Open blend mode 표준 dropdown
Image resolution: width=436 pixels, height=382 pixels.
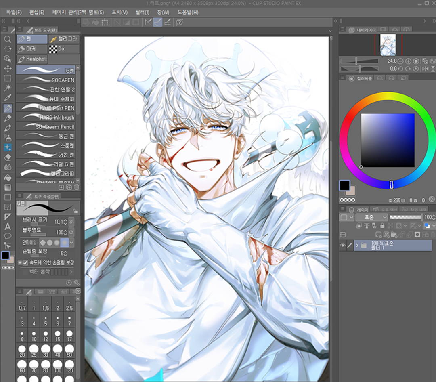point(372,217)
